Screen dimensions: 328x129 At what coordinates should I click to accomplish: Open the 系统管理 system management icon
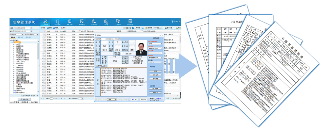click(x=130, y=22)
